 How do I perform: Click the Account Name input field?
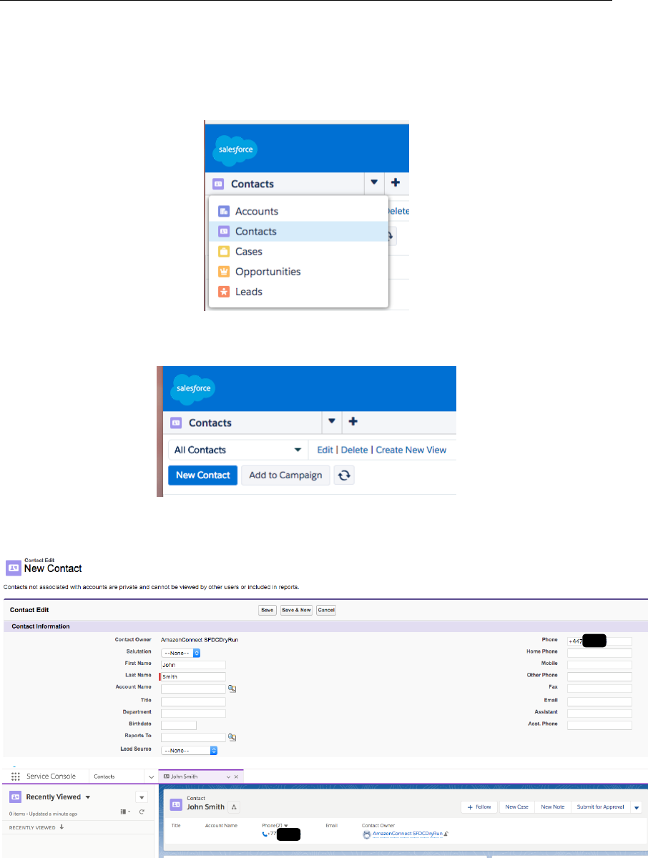pos(193,689)
